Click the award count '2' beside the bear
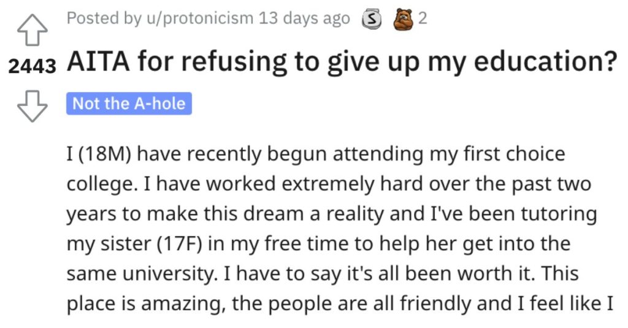628x328 pixels. tap(423, 18)
